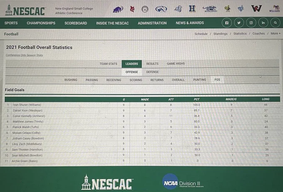The height and width of the screenshot is (192, 283).
Task: Follow the Conference Only Season Stats link
Action: [x=25, y=55]
